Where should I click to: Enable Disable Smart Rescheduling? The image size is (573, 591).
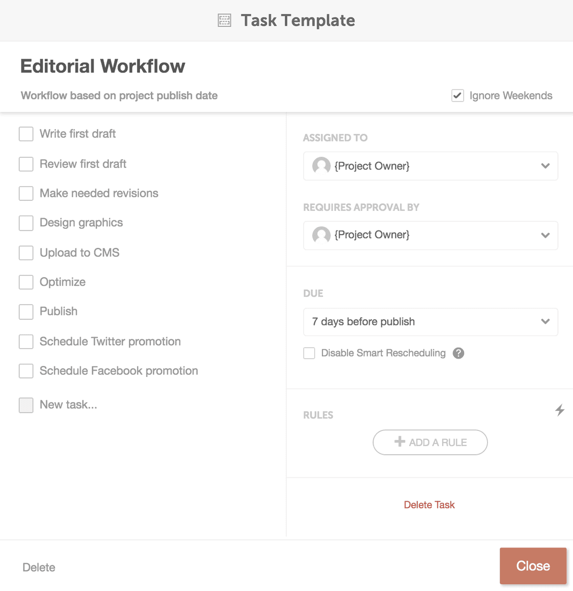309,353
